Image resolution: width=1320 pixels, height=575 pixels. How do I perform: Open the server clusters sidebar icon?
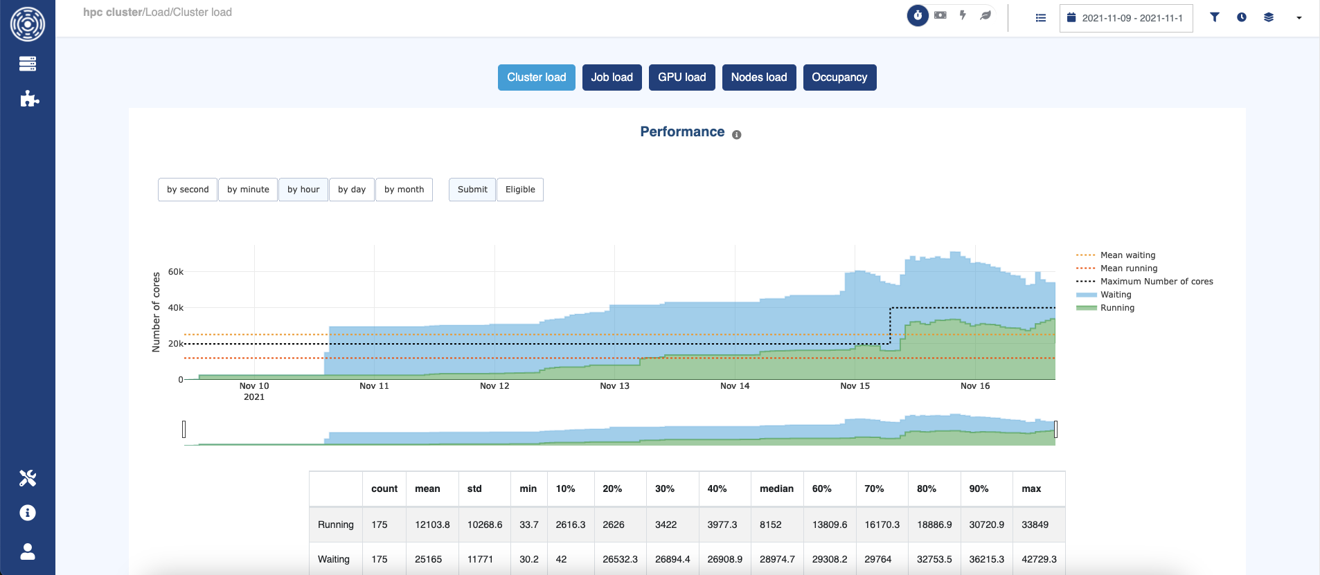(28, 64)
